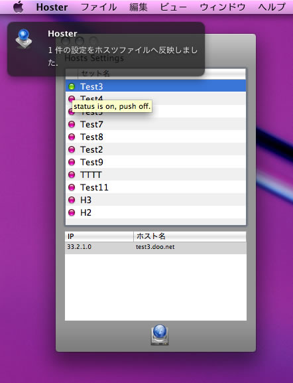Image resolution: width=293 pixels, height=383 pixels.
Task: Toggle the Test2 status light
Action: click(72, 149)
